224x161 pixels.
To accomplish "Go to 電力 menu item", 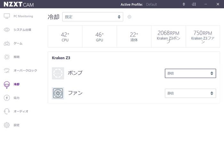I will click(x=16, y=98).
